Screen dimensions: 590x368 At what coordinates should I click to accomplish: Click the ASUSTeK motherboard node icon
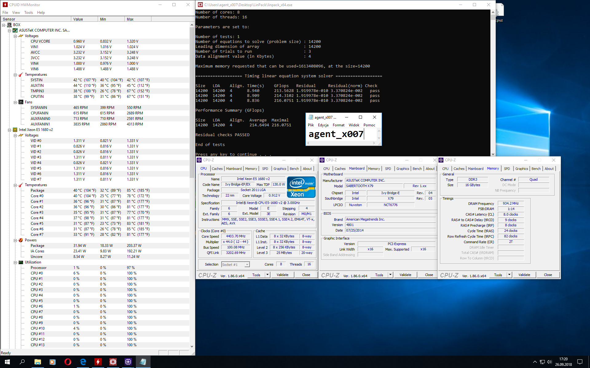(15, 30)
